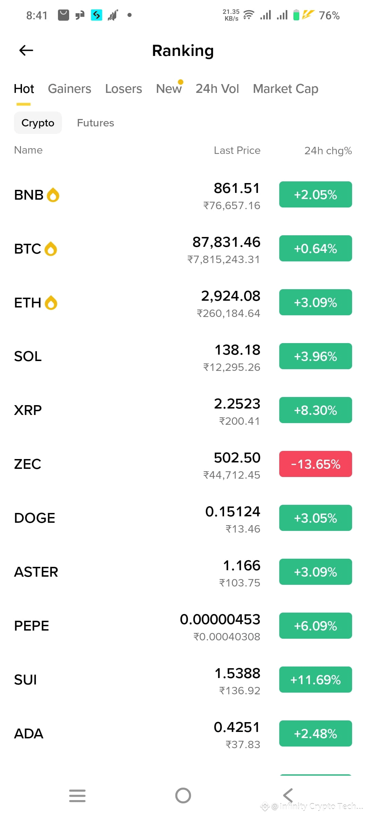Tap the Android back chevron in navigation bar
The width and height of the screenshot is (366, 815).
pyautogui.click(x=288, y=795)
